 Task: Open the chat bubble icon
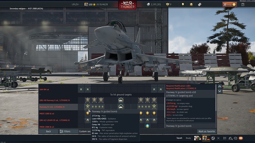tap(236, 138)
